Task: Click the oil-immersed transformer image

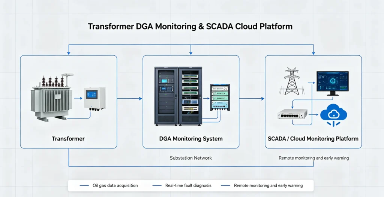Action: (51, 98)
